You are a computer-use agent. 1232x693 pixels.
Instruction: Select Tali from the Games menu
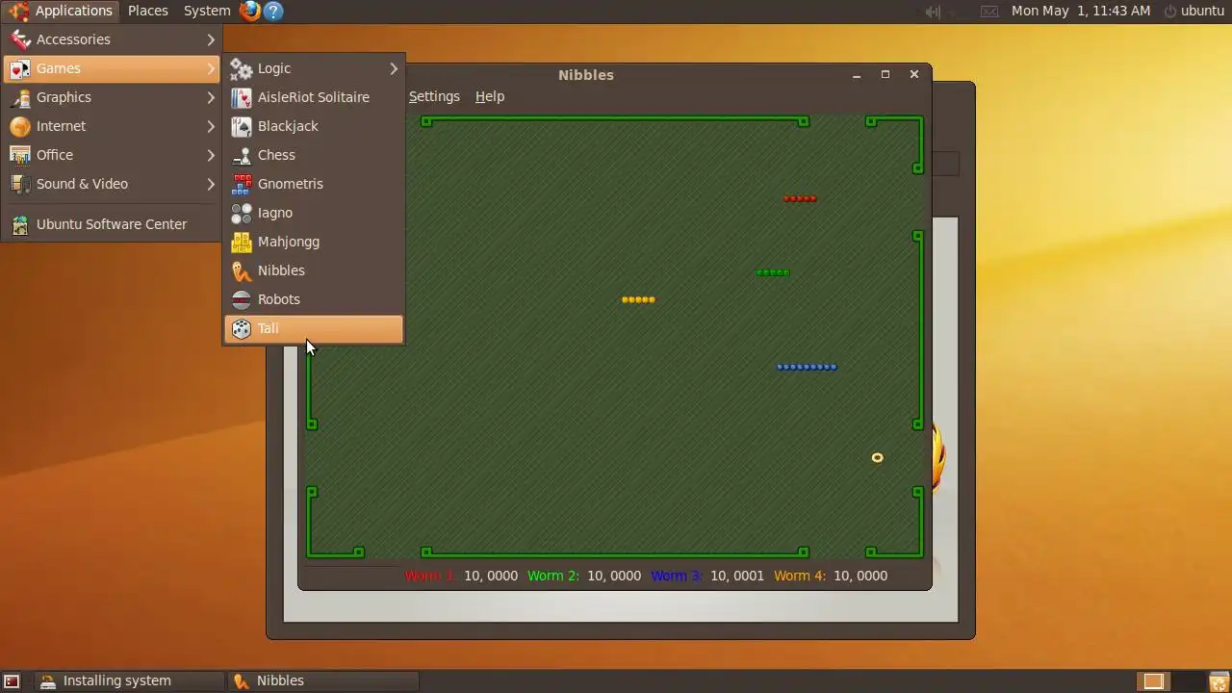[x=314, y=328]
